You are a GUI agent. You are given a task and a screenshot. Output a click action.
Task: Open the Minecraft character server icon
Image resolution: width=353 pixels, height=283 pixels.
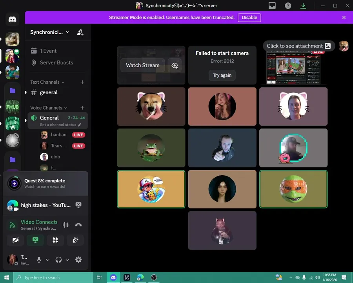click(13, 72)
